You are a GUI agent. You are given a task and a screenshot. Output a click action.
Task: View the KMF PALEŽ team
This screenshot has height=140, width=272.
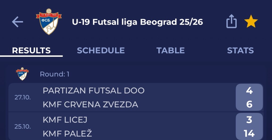coord(67,134)
